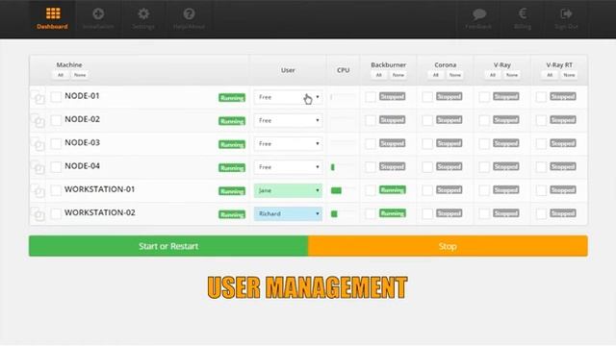Select All under Corona header
Image resolution: width=616 pixels, height=346 pixels.
point(436,75)
